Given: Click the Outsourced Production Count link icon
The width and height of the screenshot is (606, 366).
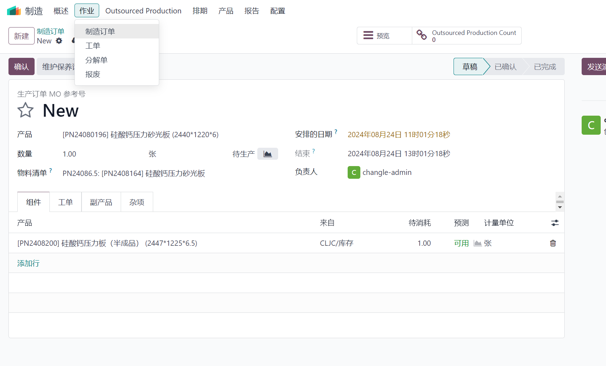Looking at the screenshot, I should point(421,35).
